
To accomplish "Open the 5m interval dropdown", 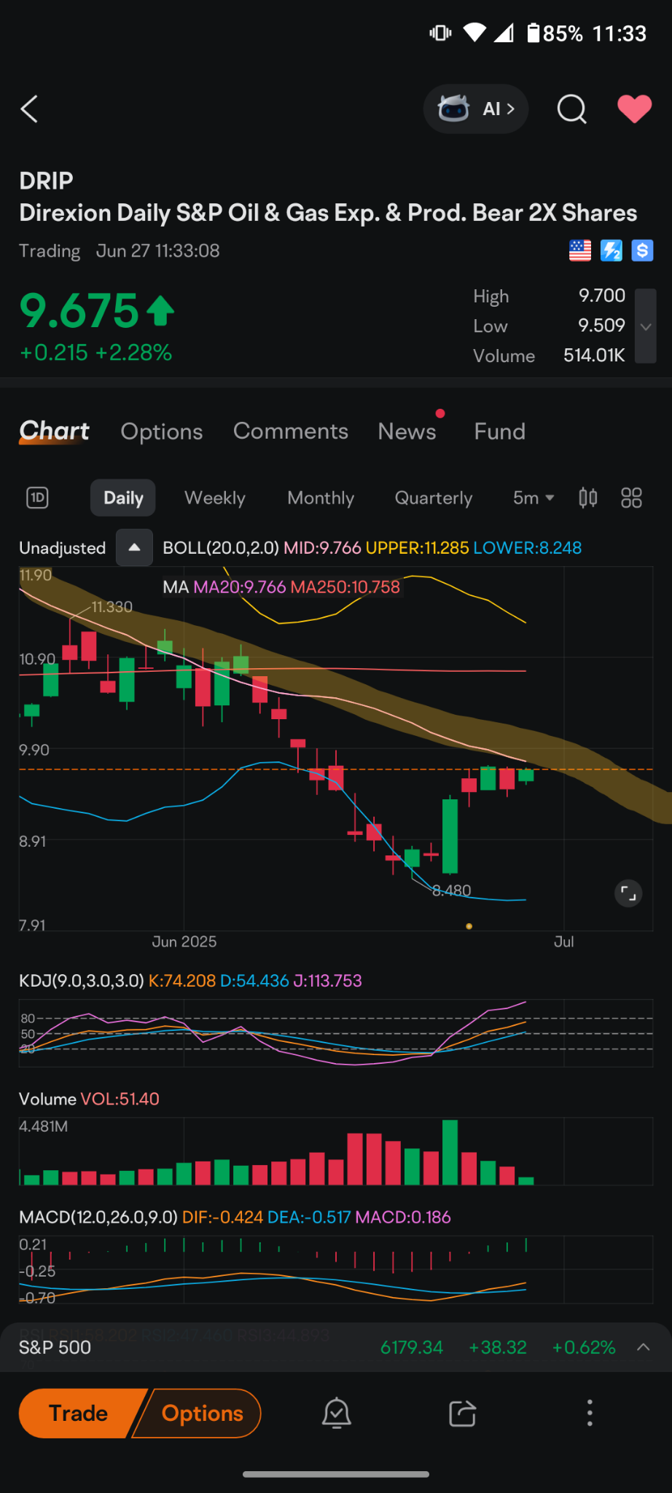I will [x=534, y=498].
